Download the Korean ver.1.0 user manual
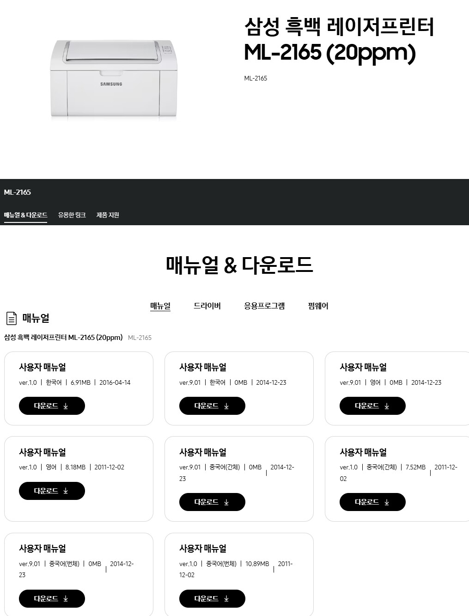The width and height of the screenshot is (469, 616). [52, 406]
